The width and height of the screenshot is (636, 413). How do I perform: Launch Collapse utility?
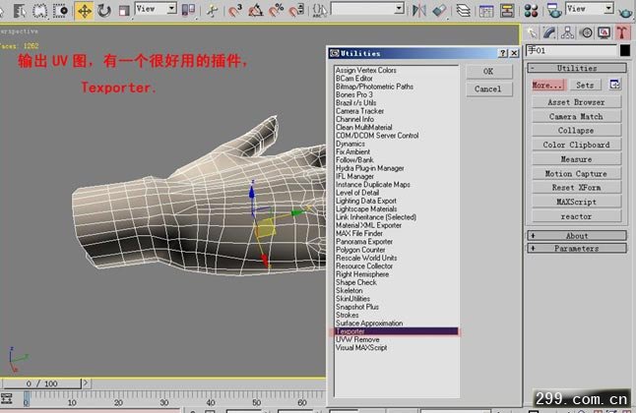(x=576, y=131)
